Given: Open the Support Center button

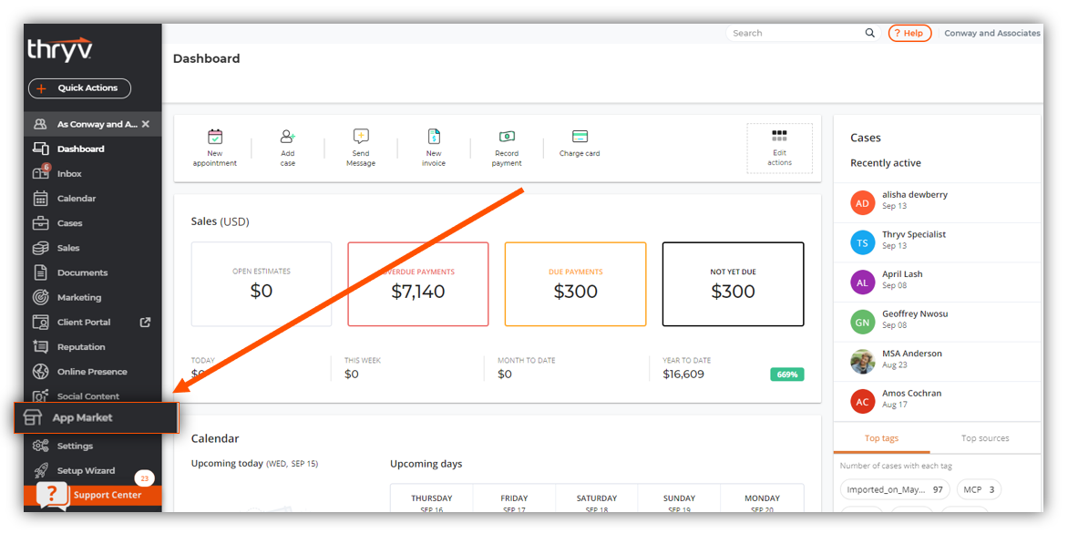Looking at the screenshot, I should coord(107,495).
